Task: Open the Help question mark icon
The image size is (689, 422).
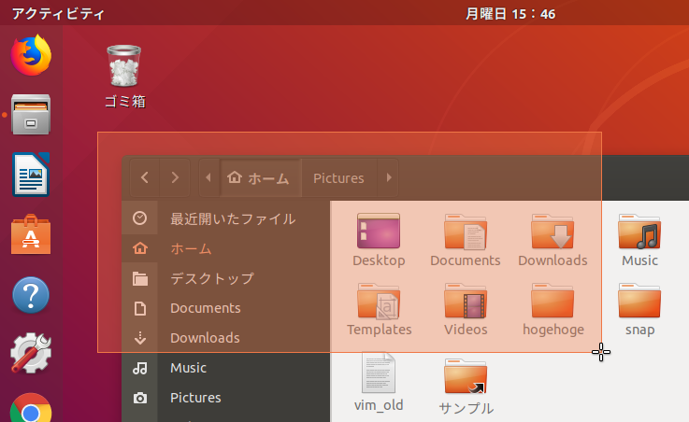Action: [31, 295]
